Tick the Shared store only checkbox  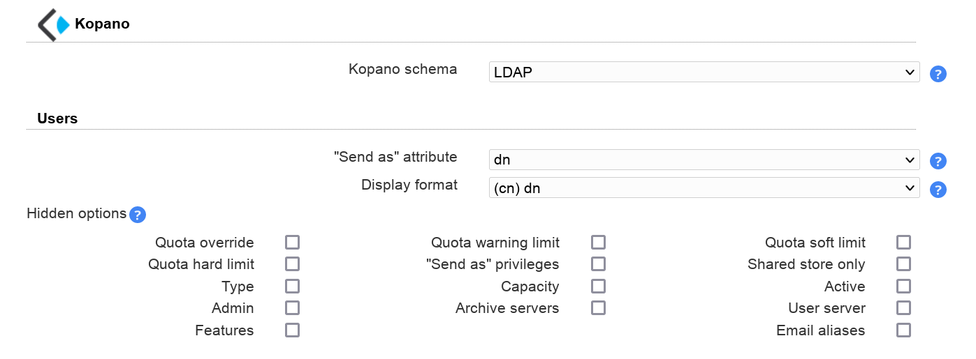[x=904, y=264]
